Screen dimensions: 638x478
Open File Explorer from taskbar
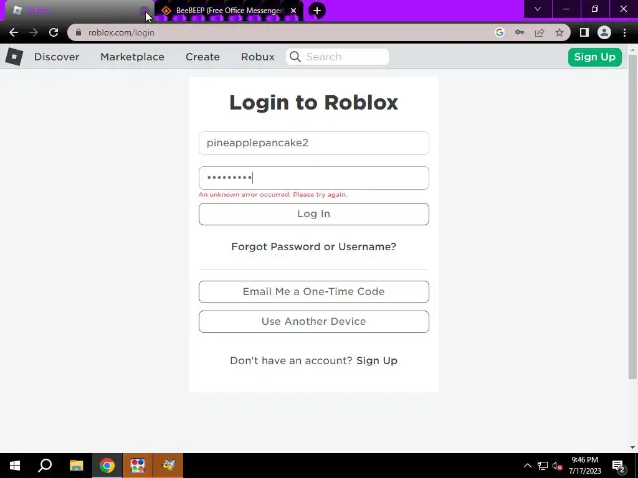click(76, 466)
